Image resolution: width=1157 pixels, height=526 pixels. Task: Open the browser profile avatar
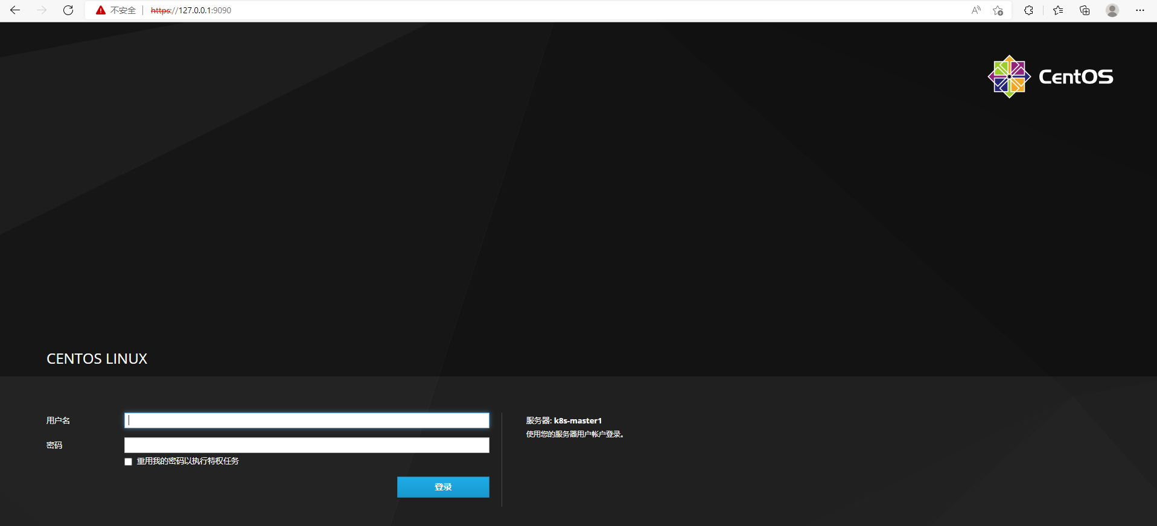1112,10
